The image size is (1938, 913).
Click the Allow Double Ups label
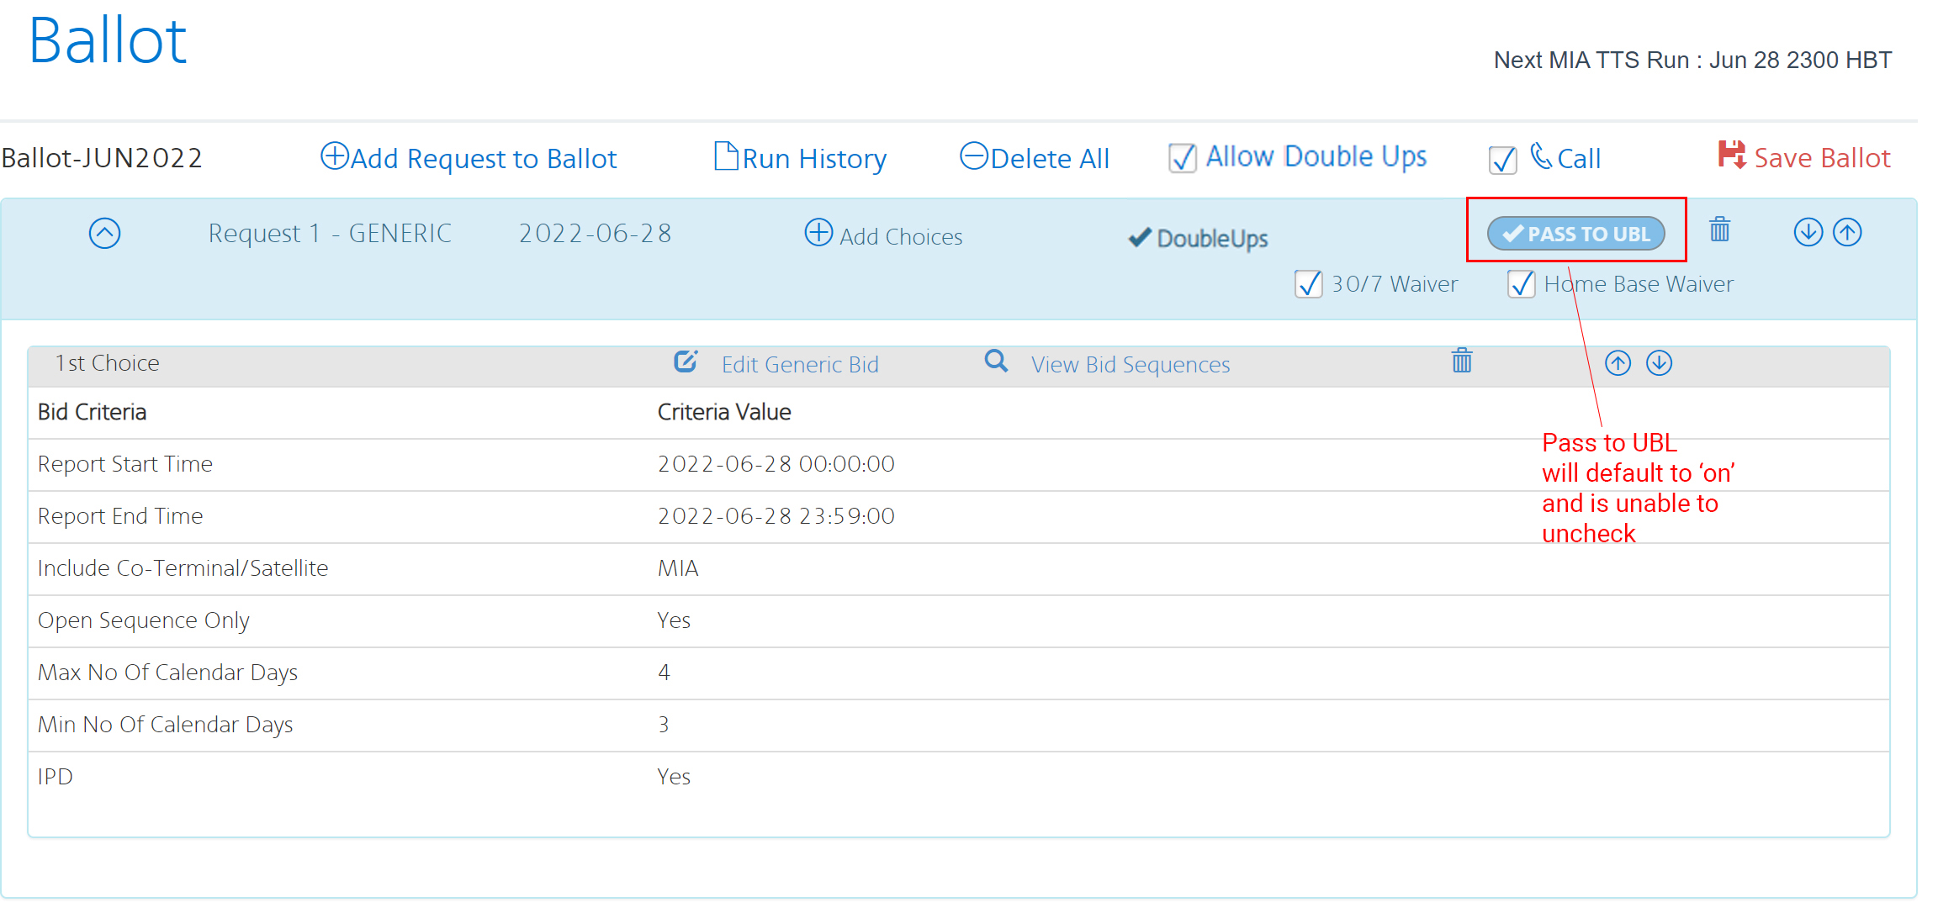click(1316, 157)
